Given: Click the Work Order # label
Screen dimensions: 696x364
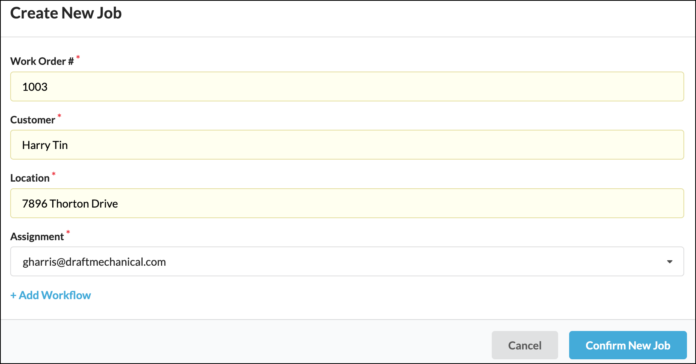Looking at the screenshot, I should (42, 61).
